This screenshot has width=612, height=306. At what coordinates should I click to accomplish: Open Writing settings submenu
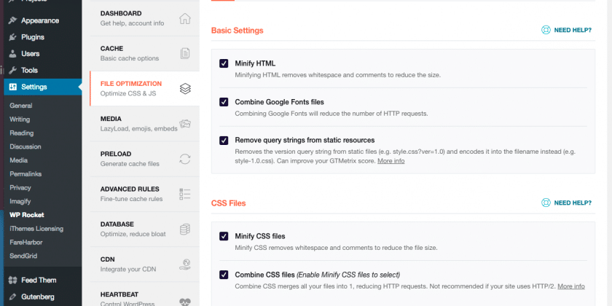click(20, 119)
